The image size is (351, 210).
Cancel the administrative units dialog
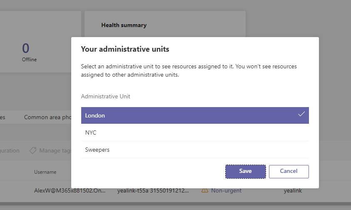click(289, 171)
